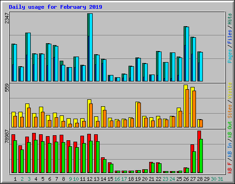Click the 559 axis label
Image resolution: width=235 pixels, height=184 pixels.
[x=7, y=88]
